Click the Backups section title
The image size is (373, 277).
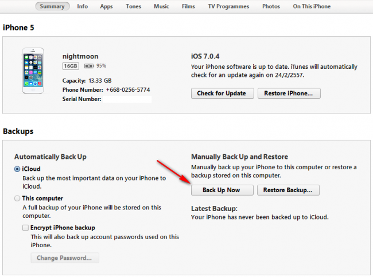pyautogui.click(x=18, y=131)
